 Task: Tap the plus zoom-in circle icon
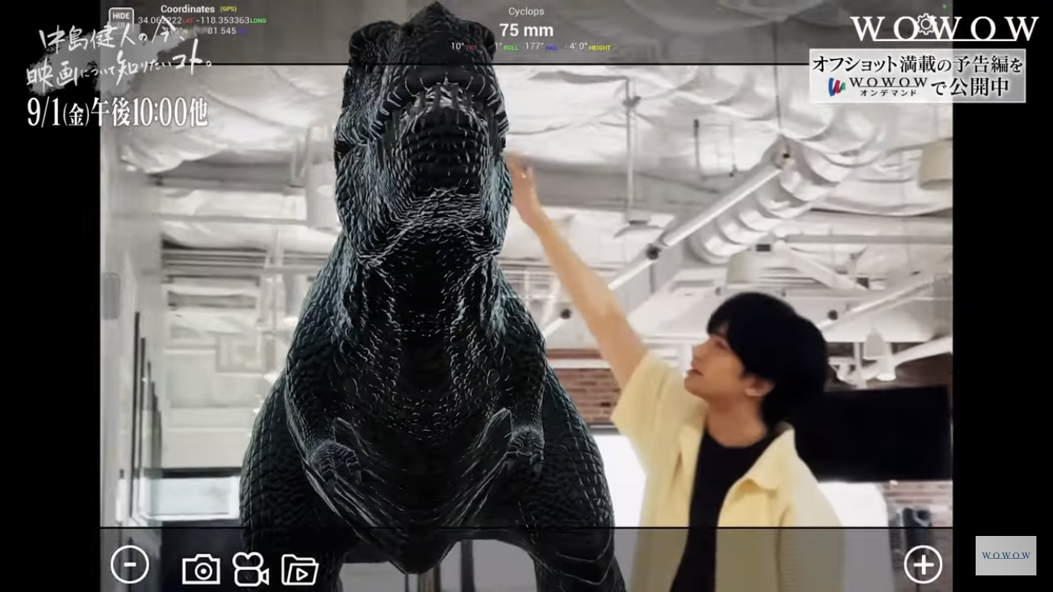923,564
